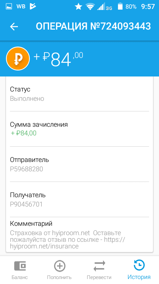Image resolution: width=159 pixels, height=284 pixels.
Task: Tap the ОПЕРАЦИЯ №724093443 title
Action: pyautogui.click(x=93, y=27)
